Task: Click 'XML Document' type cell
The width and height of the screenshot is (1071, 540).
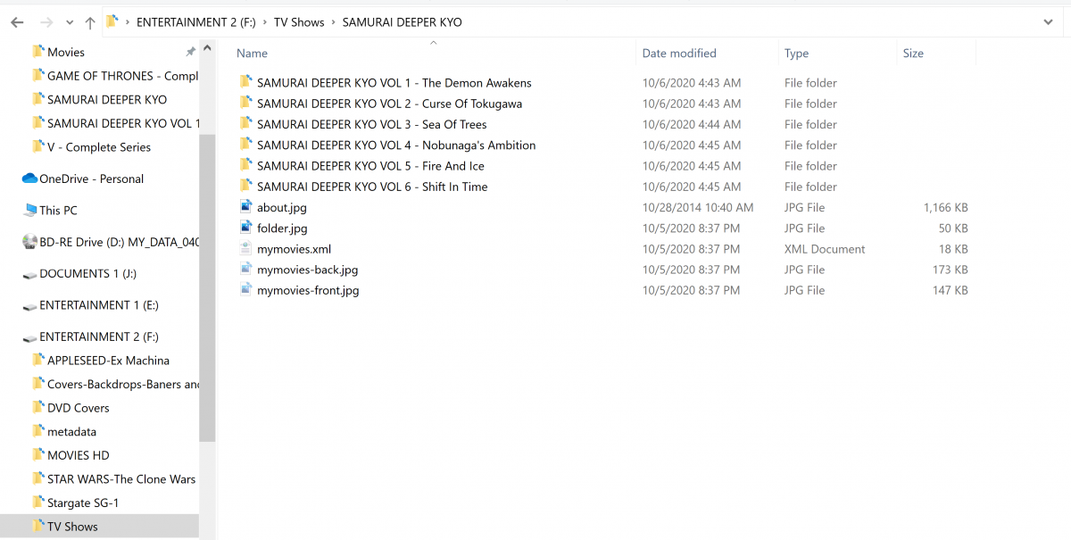Action: tap(825, 249)
